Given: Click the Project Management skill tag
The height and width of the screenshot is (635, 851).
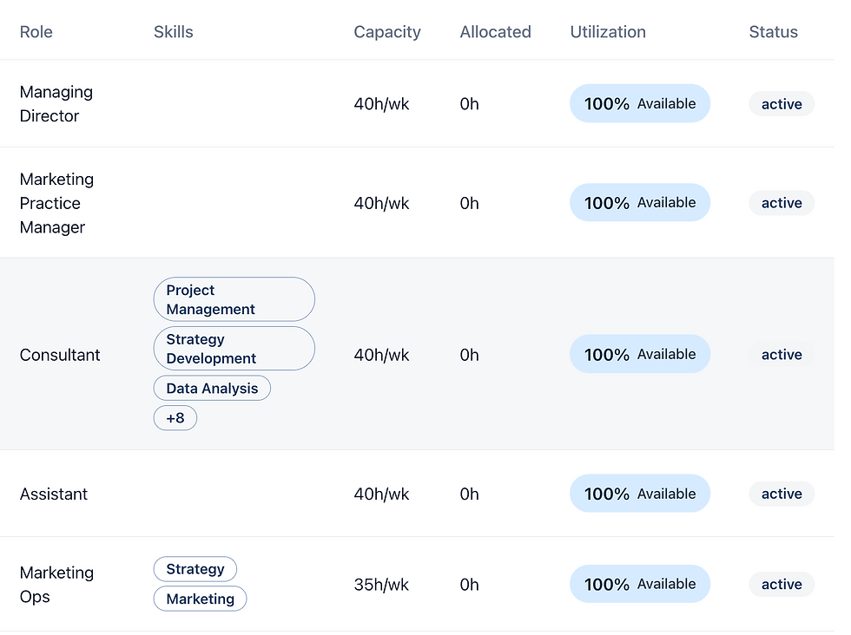Looking at the screenshot, I should coord(234,300).
